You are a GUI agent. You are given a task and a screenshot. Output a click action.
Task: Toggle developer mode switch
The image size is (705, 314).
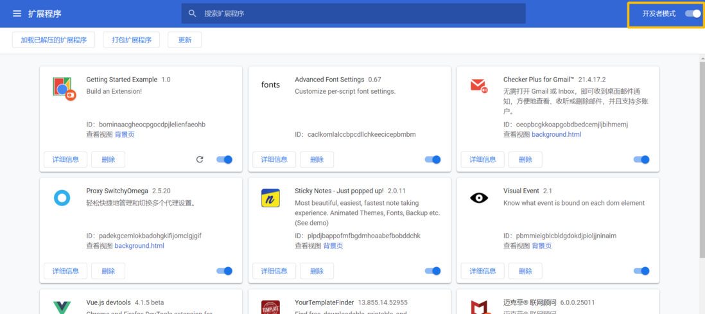pos(693,13)
